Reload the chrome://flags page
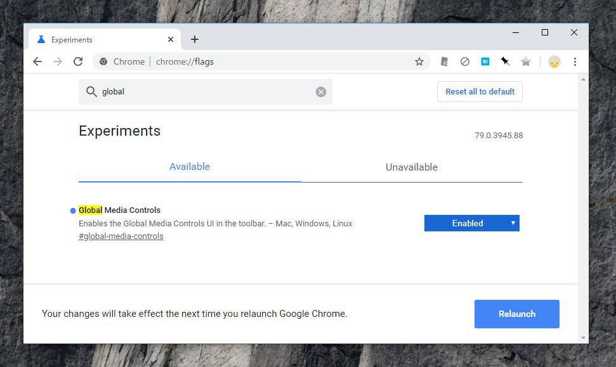This screenshot has width=616, height=367. click(78, 61)
